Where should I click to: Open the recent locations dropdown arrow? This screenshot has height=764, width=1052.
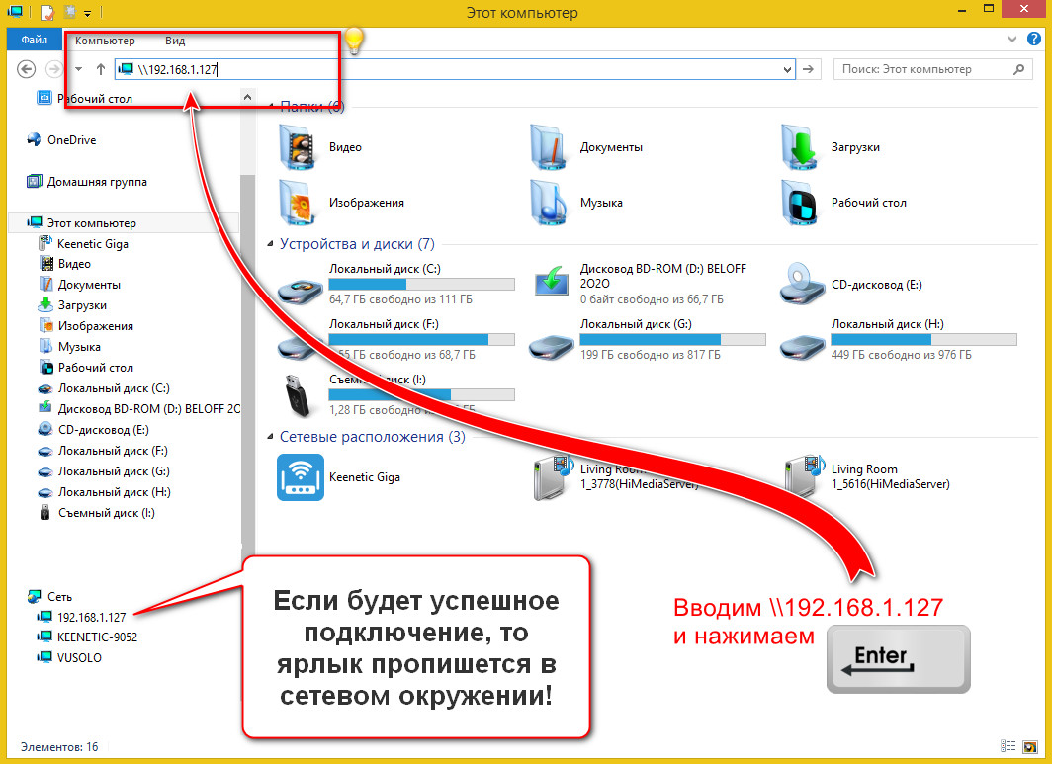tap(78, 69)
